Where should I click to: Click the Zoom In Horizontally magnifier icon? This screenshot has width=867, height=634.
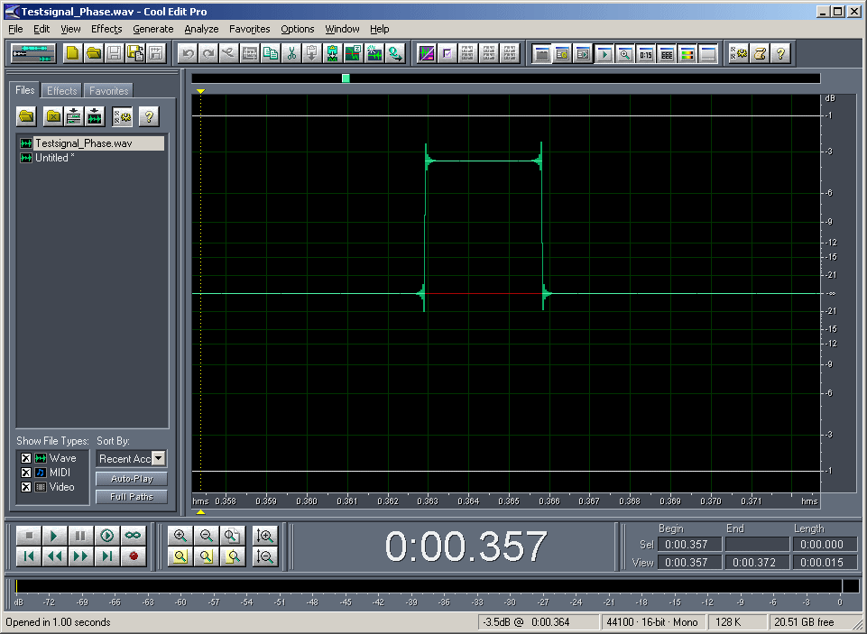point(180,536)
